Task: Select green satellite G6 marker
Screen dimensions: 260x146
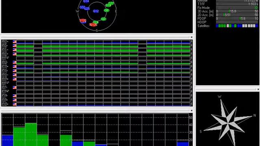Action: point(106,11)
